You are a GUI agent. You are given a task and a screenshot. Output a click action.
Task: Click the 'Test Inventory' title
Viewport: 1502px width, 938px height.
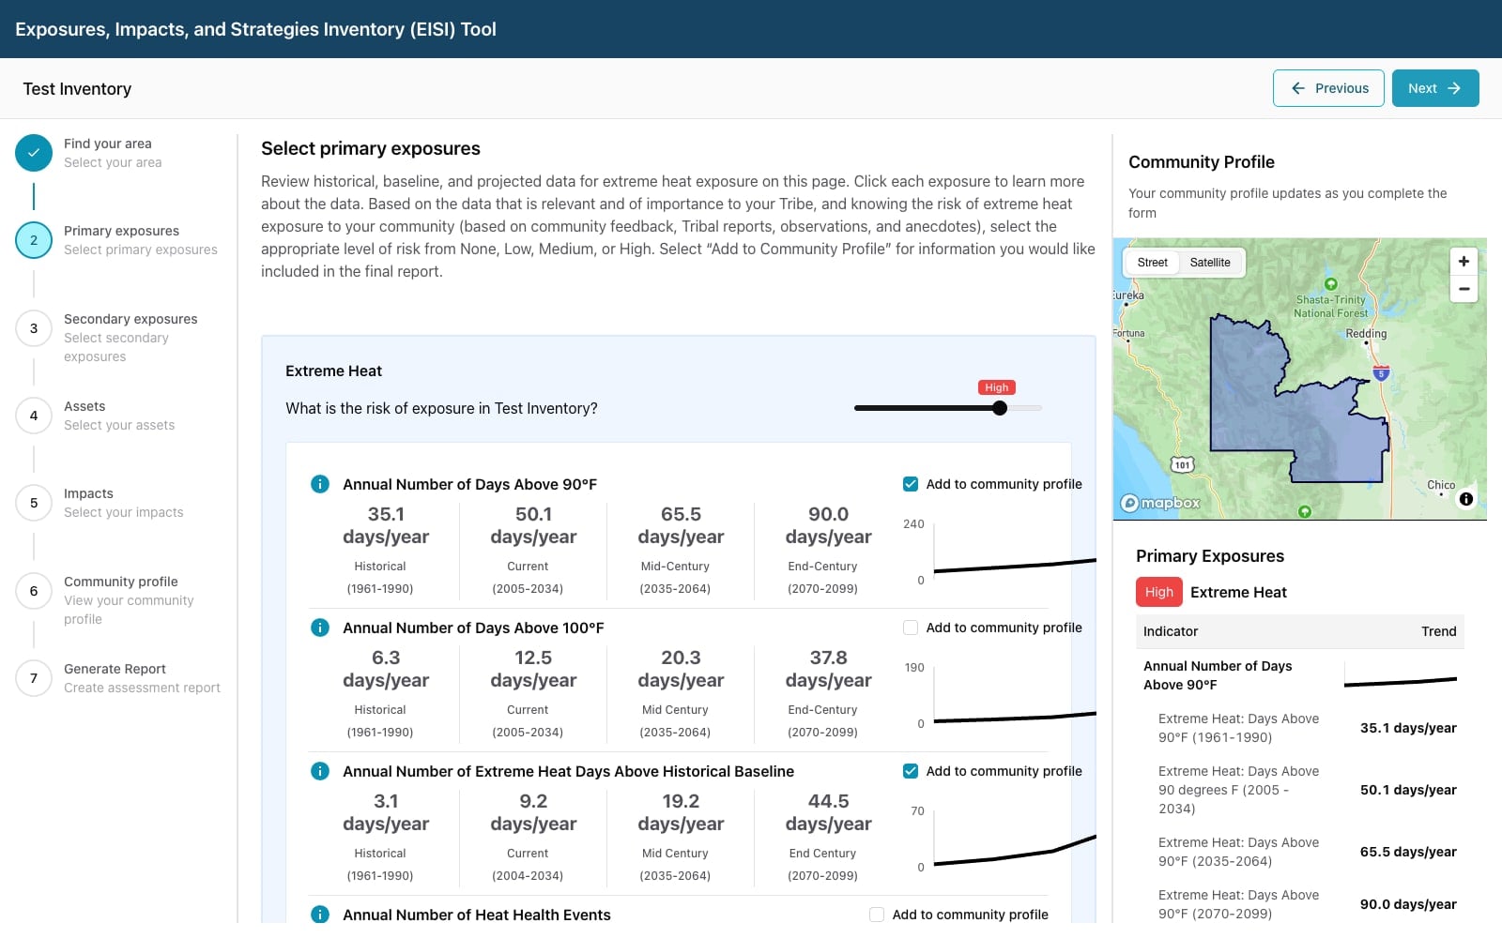point(77,89)
